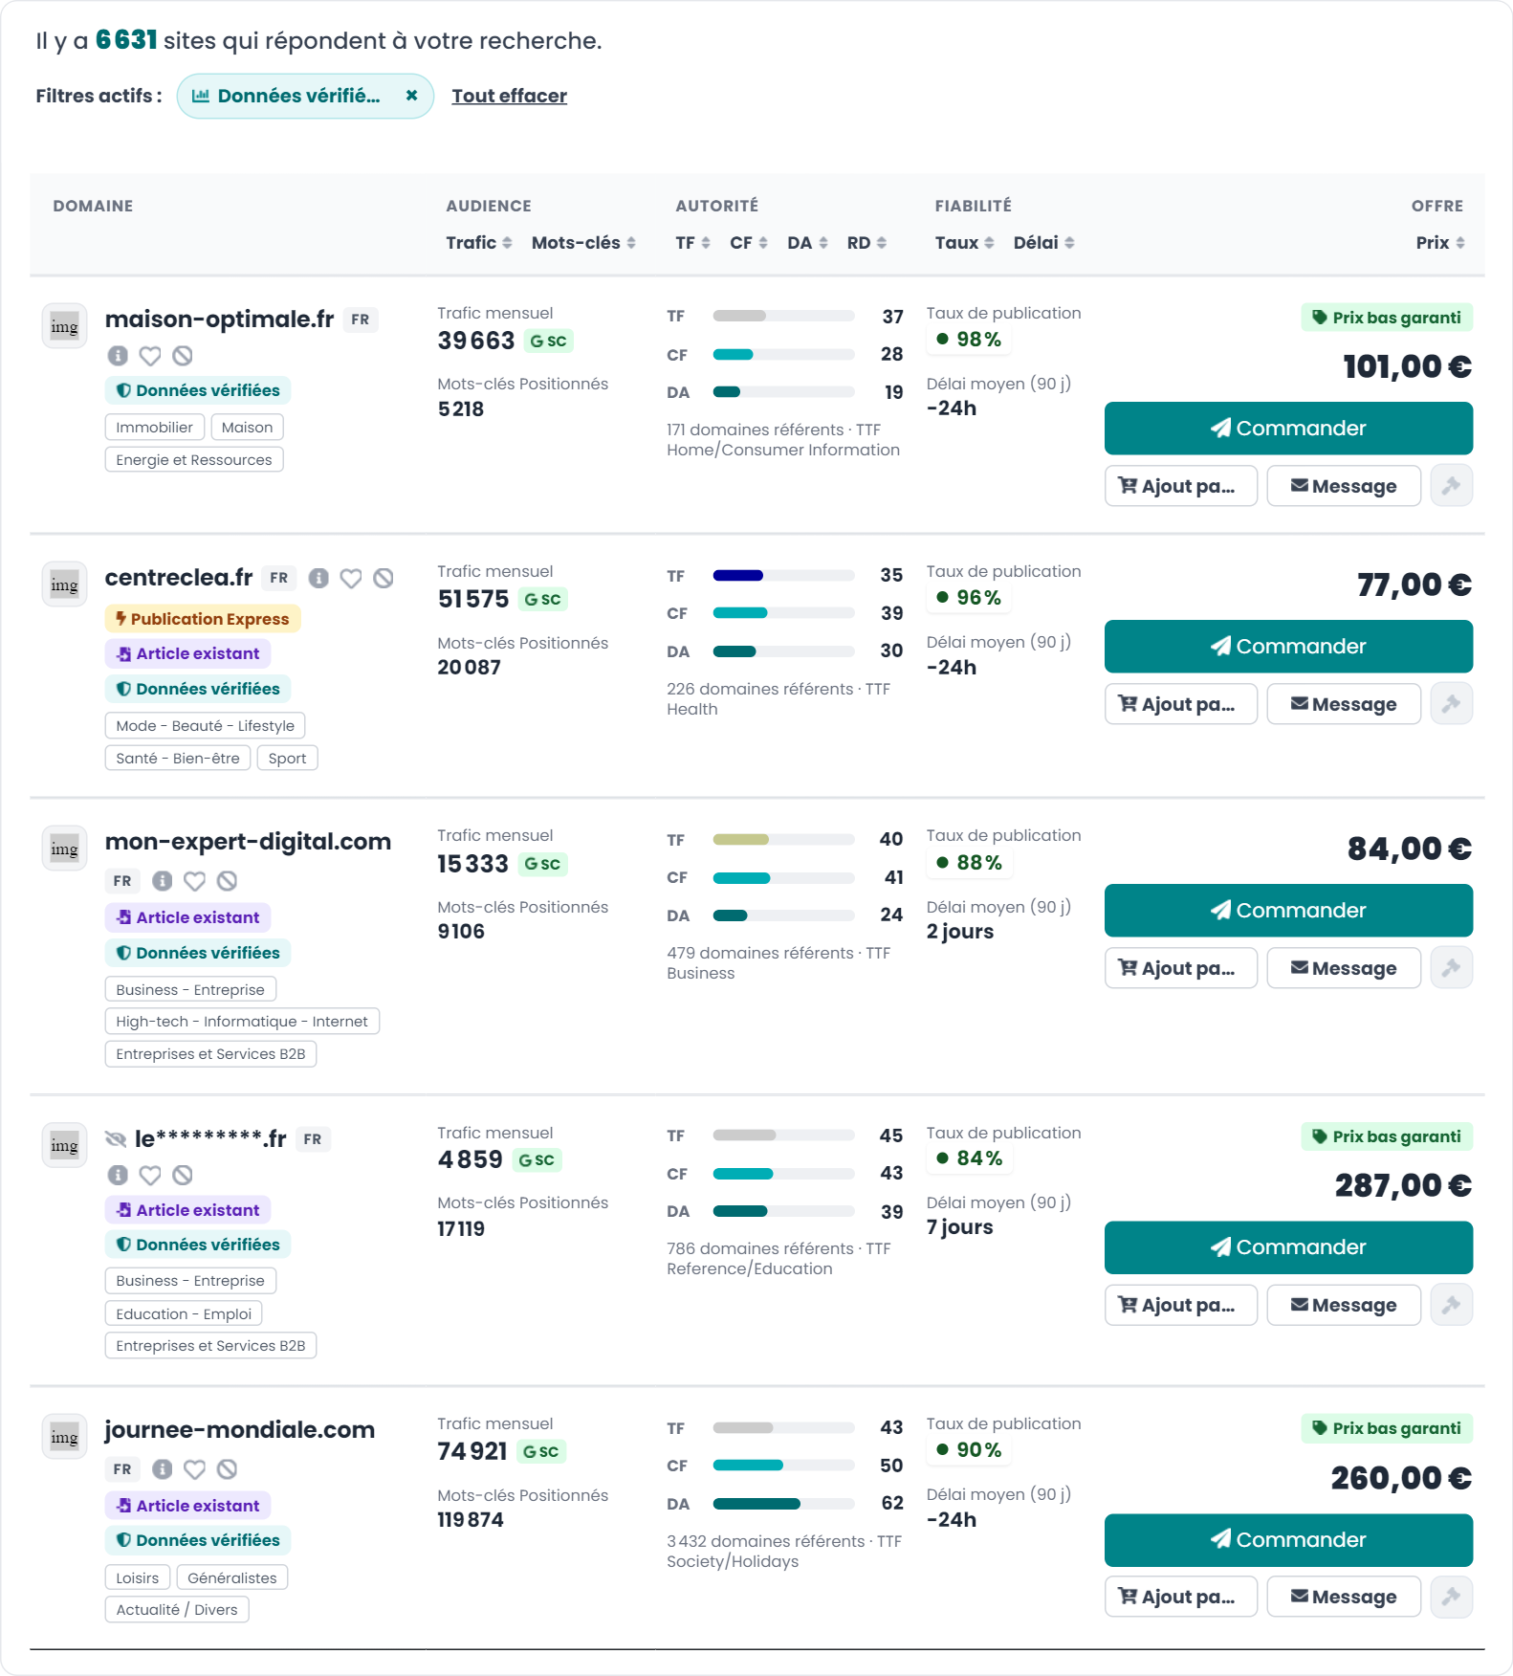Remove the Données vérifiées active filter
The height and width of the screenshot is (1676, 1513).
click(x=411, y=96)
